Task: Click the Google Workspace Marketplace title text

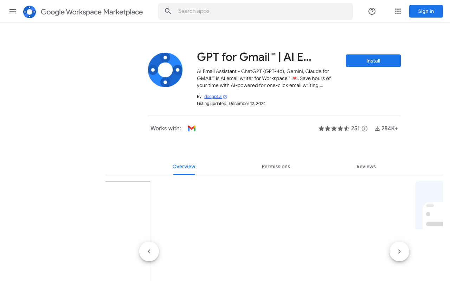Action: [92, 12]
